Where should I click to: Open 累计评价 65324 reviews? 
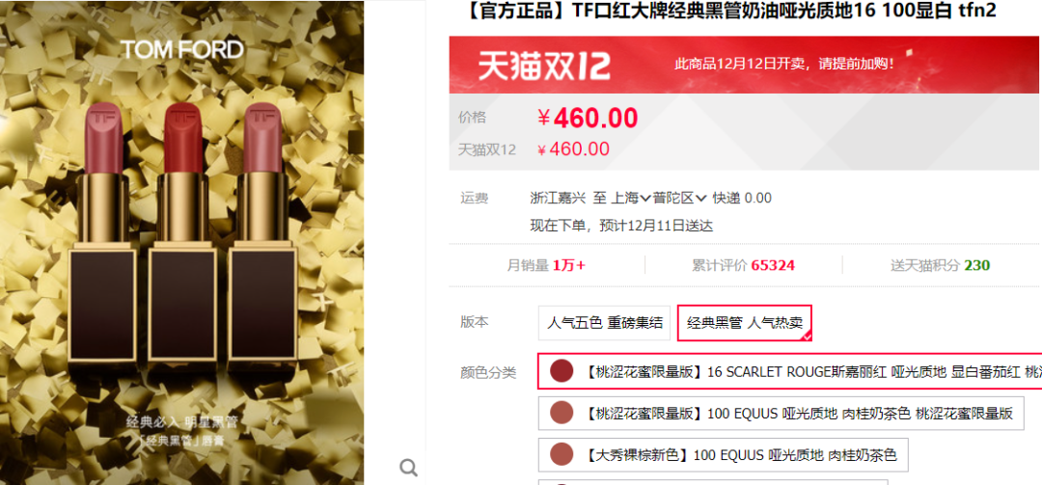(743, 266)
